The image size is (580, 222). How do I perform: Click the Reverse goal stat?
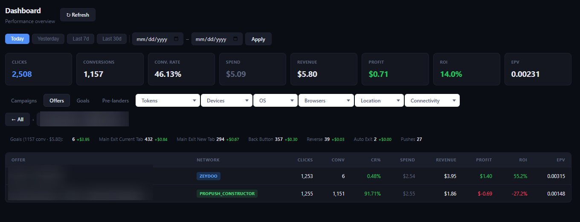[x=325, y=139]
